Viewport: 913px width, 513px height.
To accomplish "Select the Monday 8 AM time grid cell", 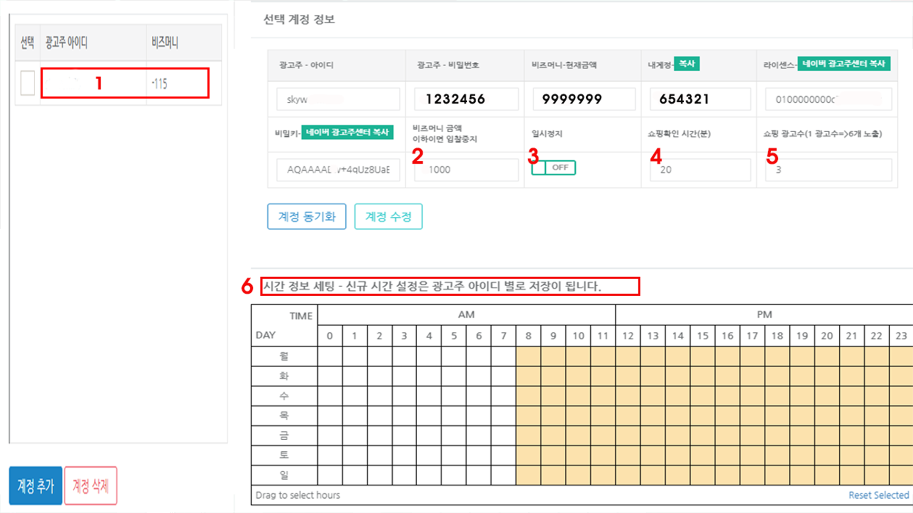I will click(528, 356).
